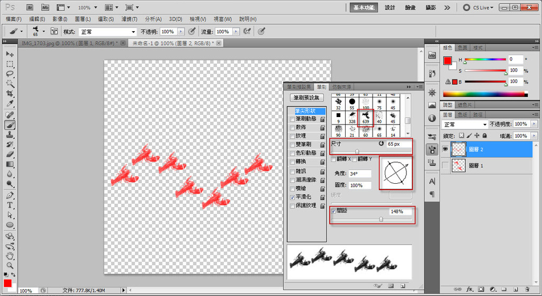Click the 間距 spacing slider handle
The width and height of the screenshot is (542, 296).
pos(381,219)
